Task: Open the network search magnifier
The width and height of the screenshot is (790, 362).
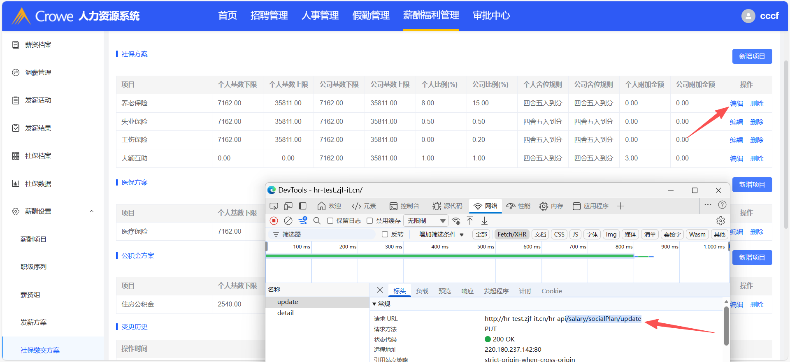Action: coord(317,221)
